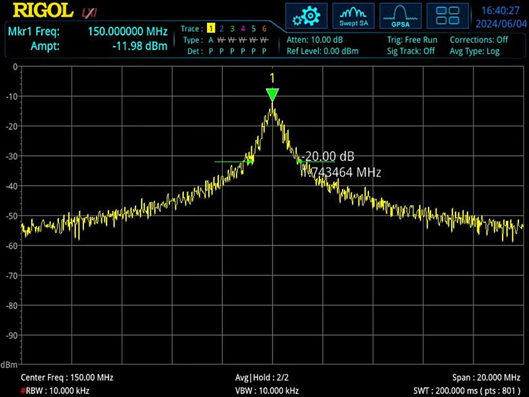This screenshot has height=397, width=529.
Task: Tap the Avg Type: Log setting
Action: pyautogui.click(x=474, y=51)
